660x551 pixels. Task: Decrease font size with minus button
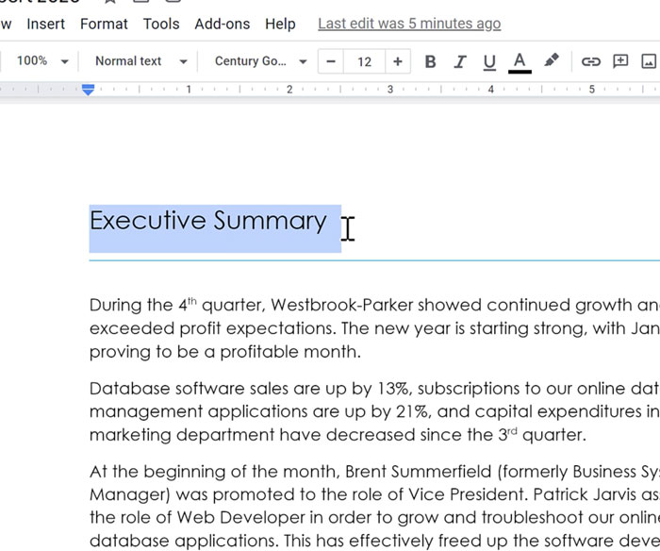pyautogui.click(x=331, y=61)
